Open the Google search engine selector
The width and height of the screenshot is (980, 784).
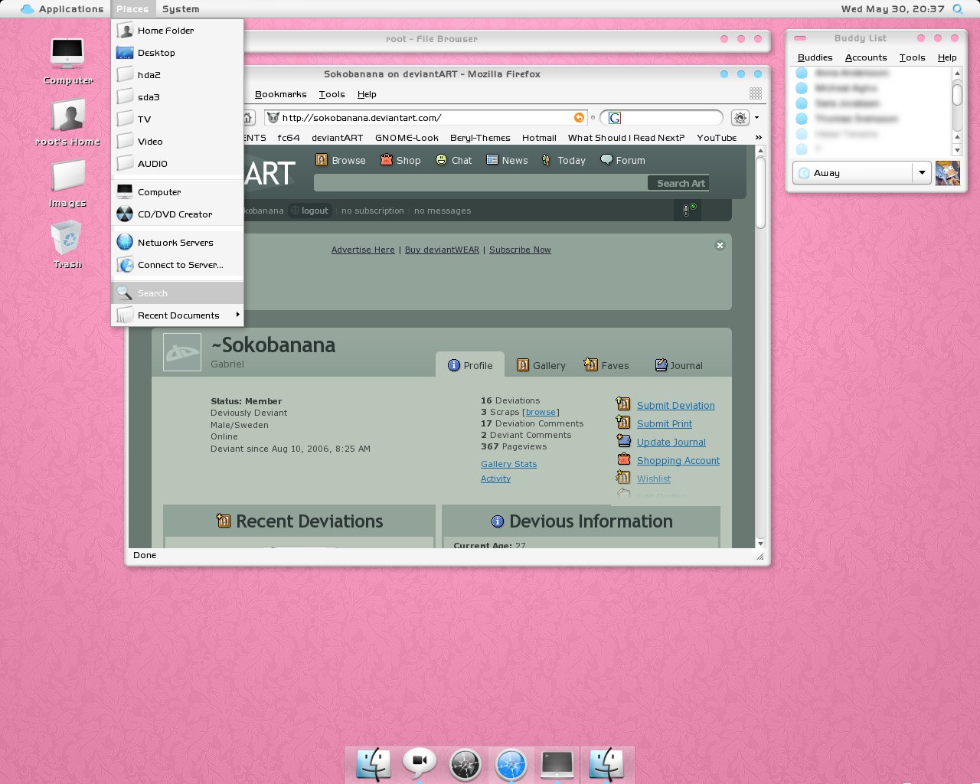pos(614,118)
